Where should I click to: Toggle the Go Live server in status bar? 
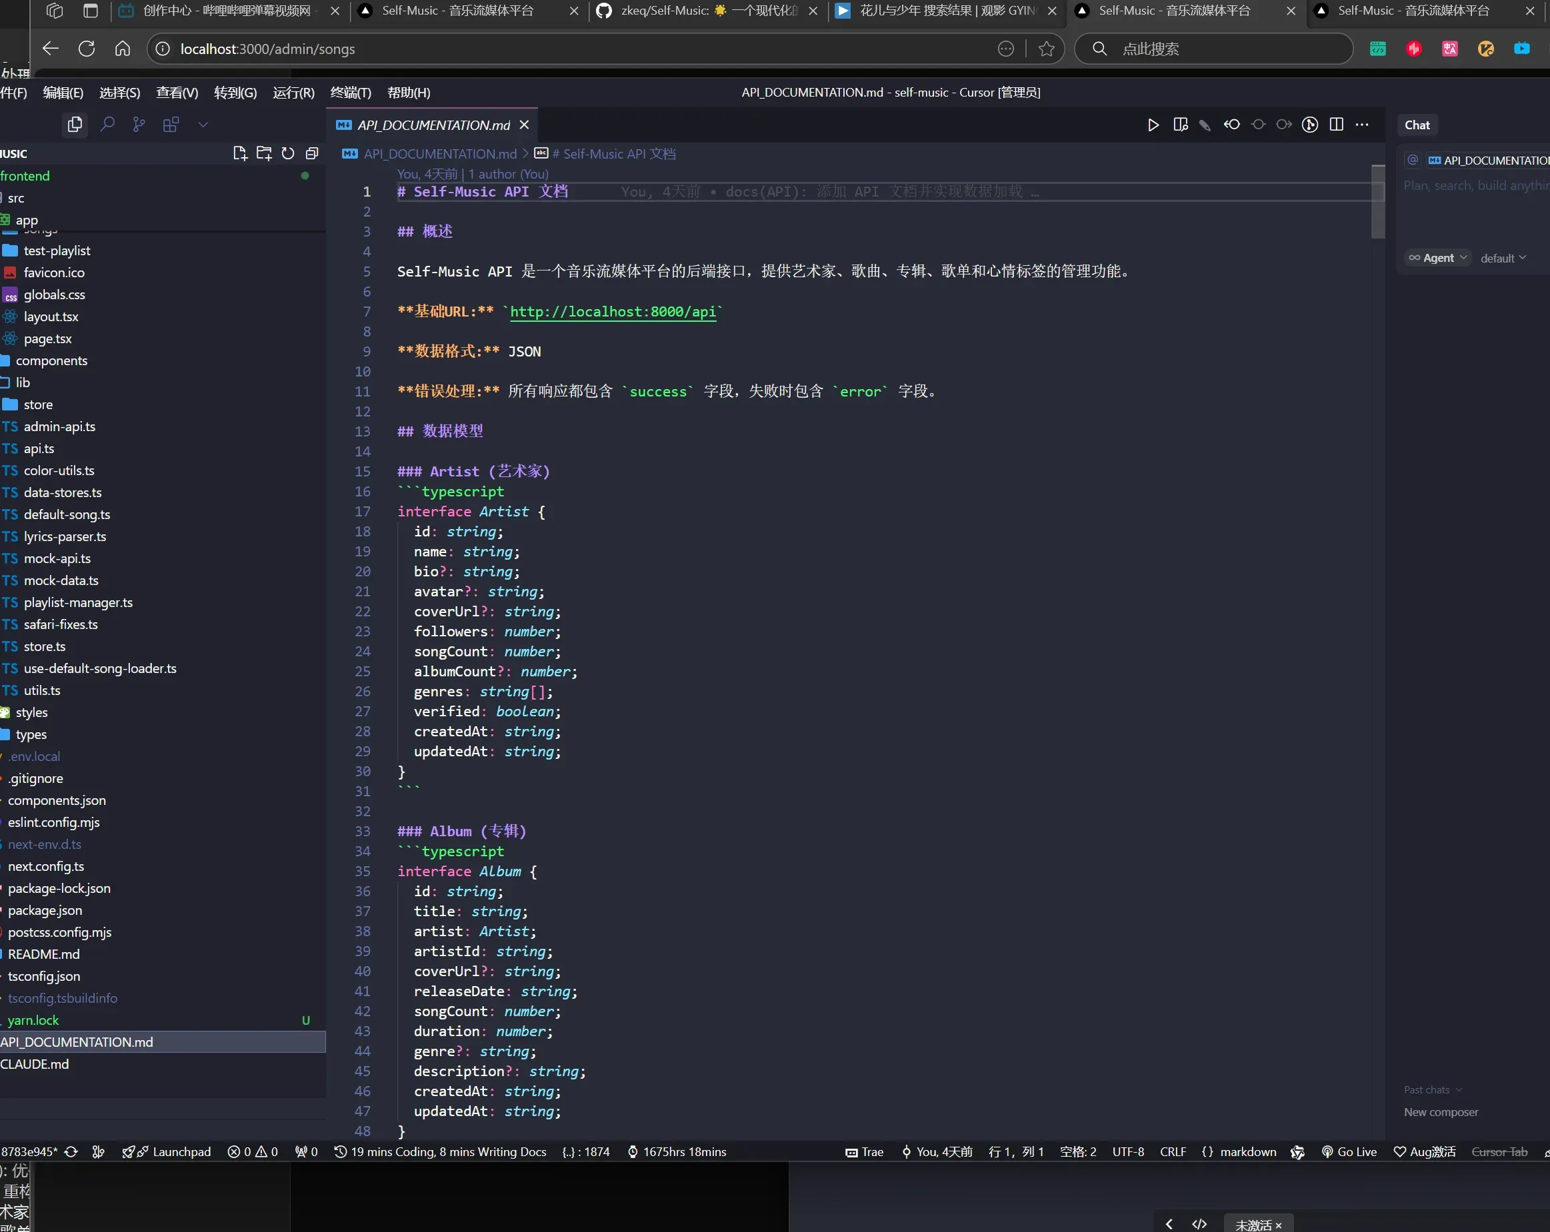click(x=1349, y=1151)
